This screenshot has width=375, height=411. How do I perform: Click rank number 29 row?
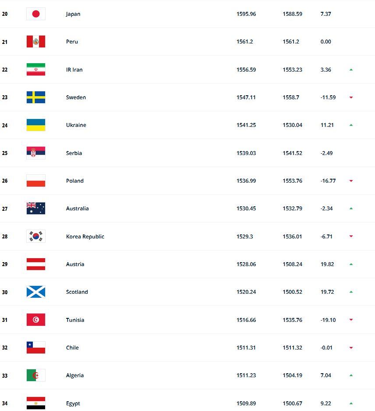(x=5, y=264)
